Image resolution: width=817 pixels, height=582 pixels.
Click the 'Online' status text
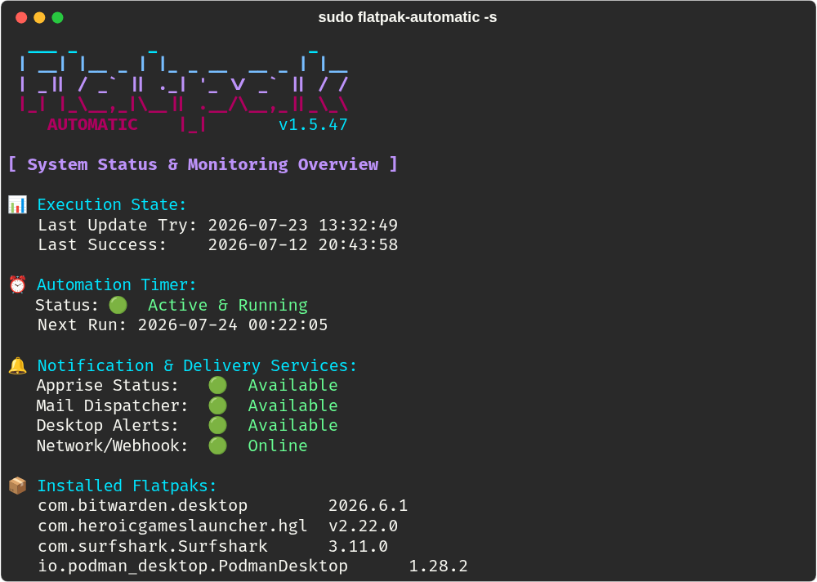tap(278, 445)
